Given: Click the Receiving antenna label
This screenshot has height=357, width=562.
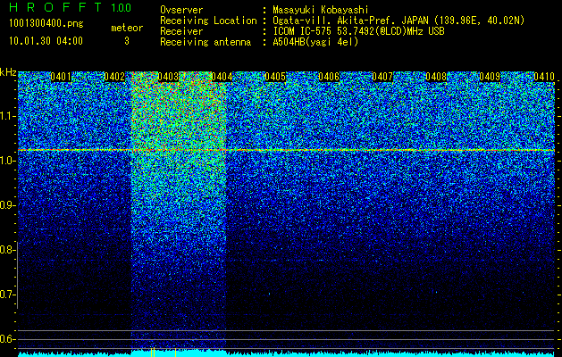Looking at the screenshot, I should tap(206, 42).
